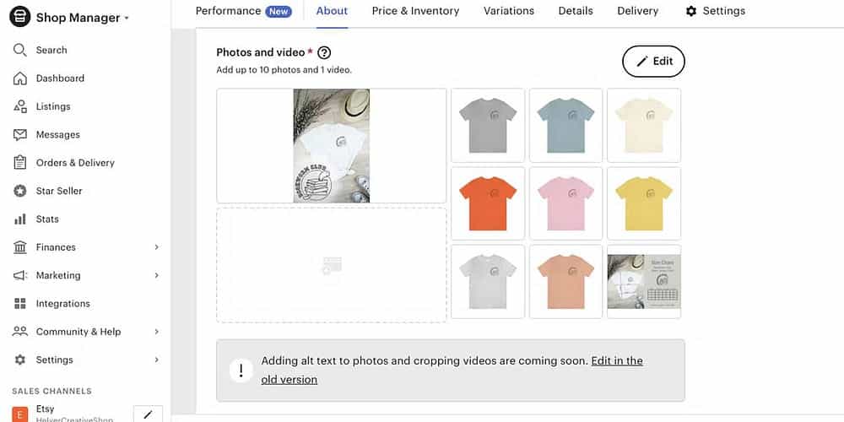Follow the 'Edit in the old version' link
The width and height of the screenshot is (844, 422).
pyautogui.click(x=617, y=360)
